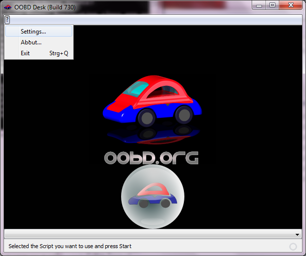Screen dimensions: 306x256
Task: Click the "OOBD Desk (Build 730)" window title
Action: point(44,6)
